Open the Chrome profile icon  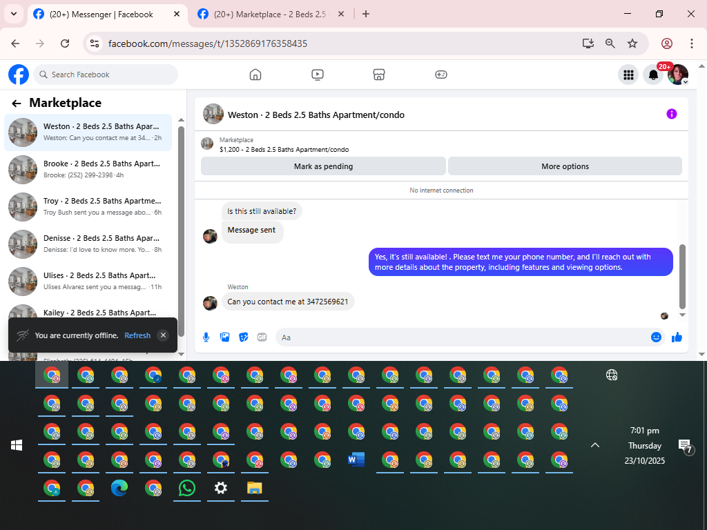[667, 43]
